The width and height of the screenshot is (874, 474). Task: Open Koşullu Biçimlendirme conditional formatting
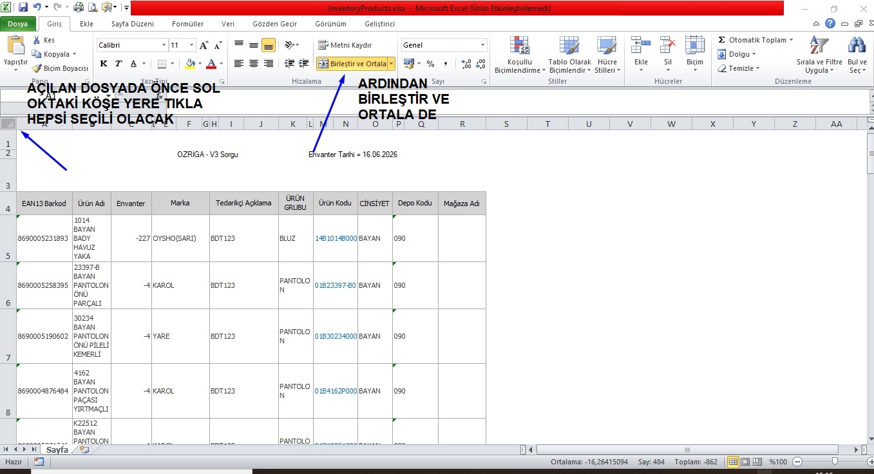[520, 54]
